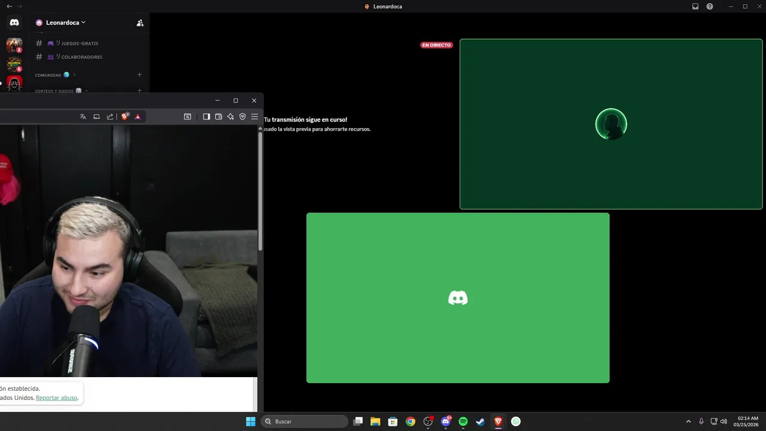Select the green Discord participant tile

pyautogui.click(x=458, y=298)
